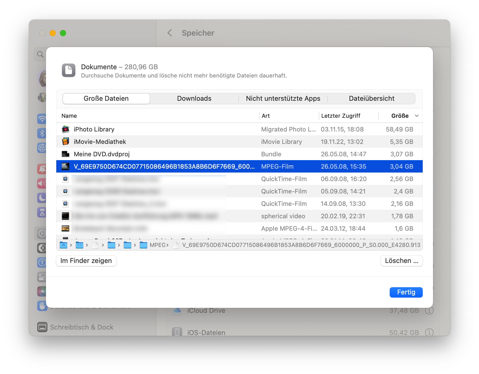
Task: Switch to the Dateiübersicht tab
Action: coord(372,98)
